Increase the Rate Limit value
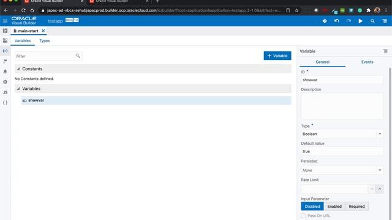Viewport: 392px width, 220px height. [x=380, y=189]
